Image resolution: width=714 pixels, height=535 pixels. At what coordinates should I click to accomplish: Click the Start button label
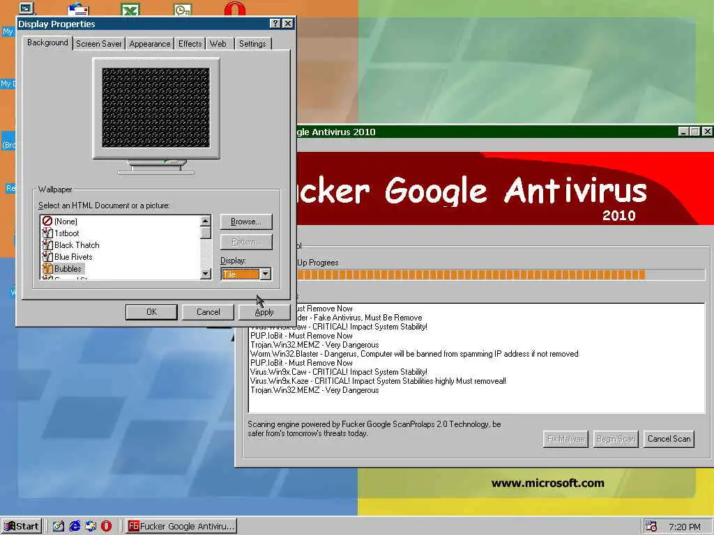pos(28,527)
